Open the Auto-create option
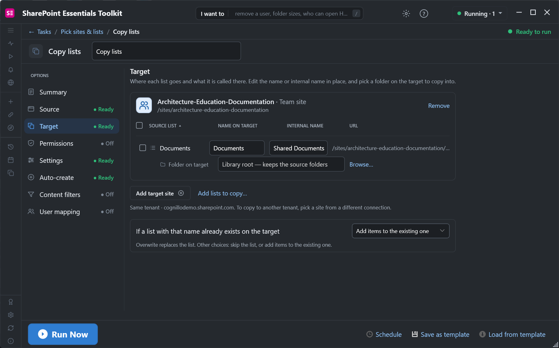The height and width of the screenshot is (348, 559). (x=72, y=177)
